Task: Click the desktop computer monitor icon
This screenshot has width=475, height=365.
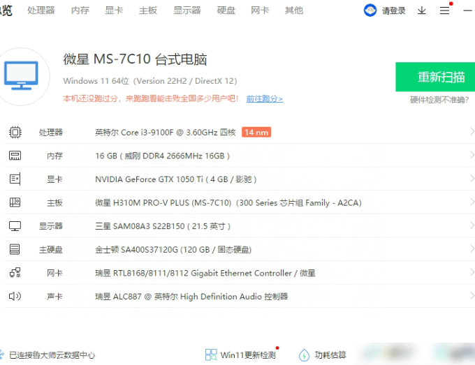Action: coord(21,75)
